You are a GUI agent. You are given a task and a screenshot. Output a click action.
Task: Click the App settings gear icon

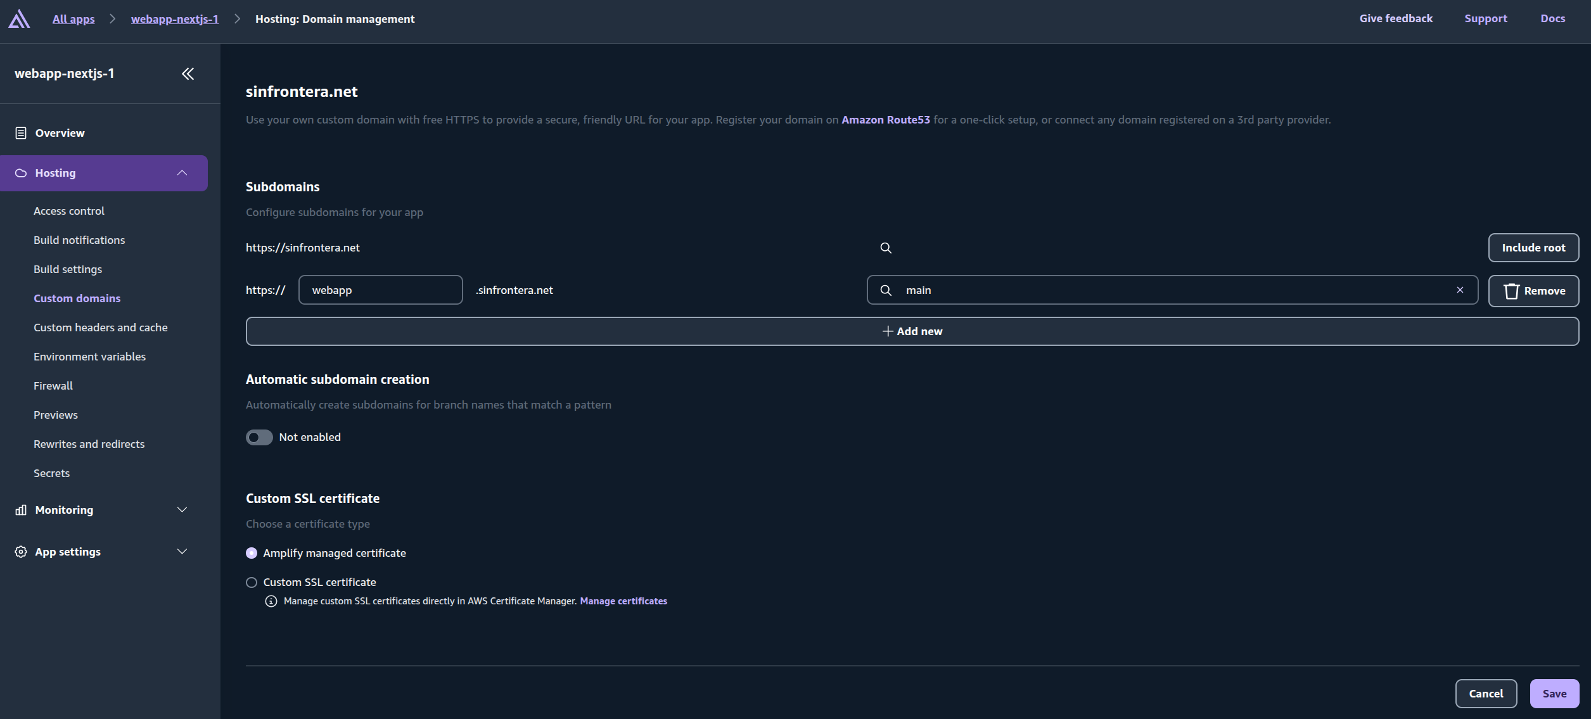pyautogui.click(x=21, y=552)
